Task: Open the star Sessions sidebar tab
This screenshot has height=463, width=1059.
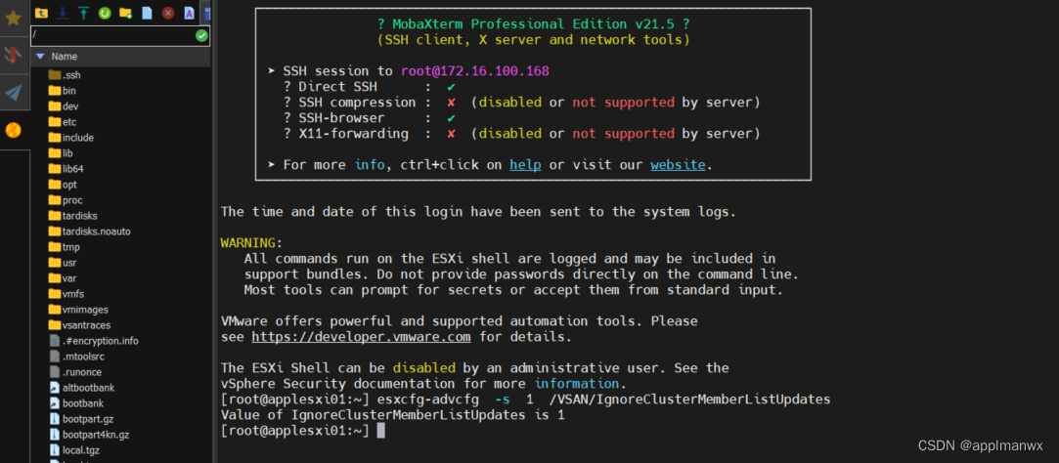Action: (x=14, y=18)
